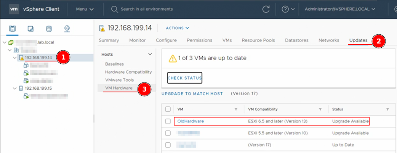Click the datacenter icon in tree
397x153 pixels.
pyautogui.click(x=16, y=50)
